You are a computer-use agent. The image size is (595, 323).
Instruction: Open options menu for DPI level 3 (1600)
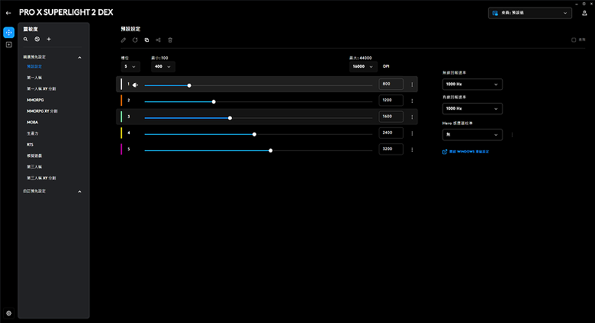click(x=412, y=117)
